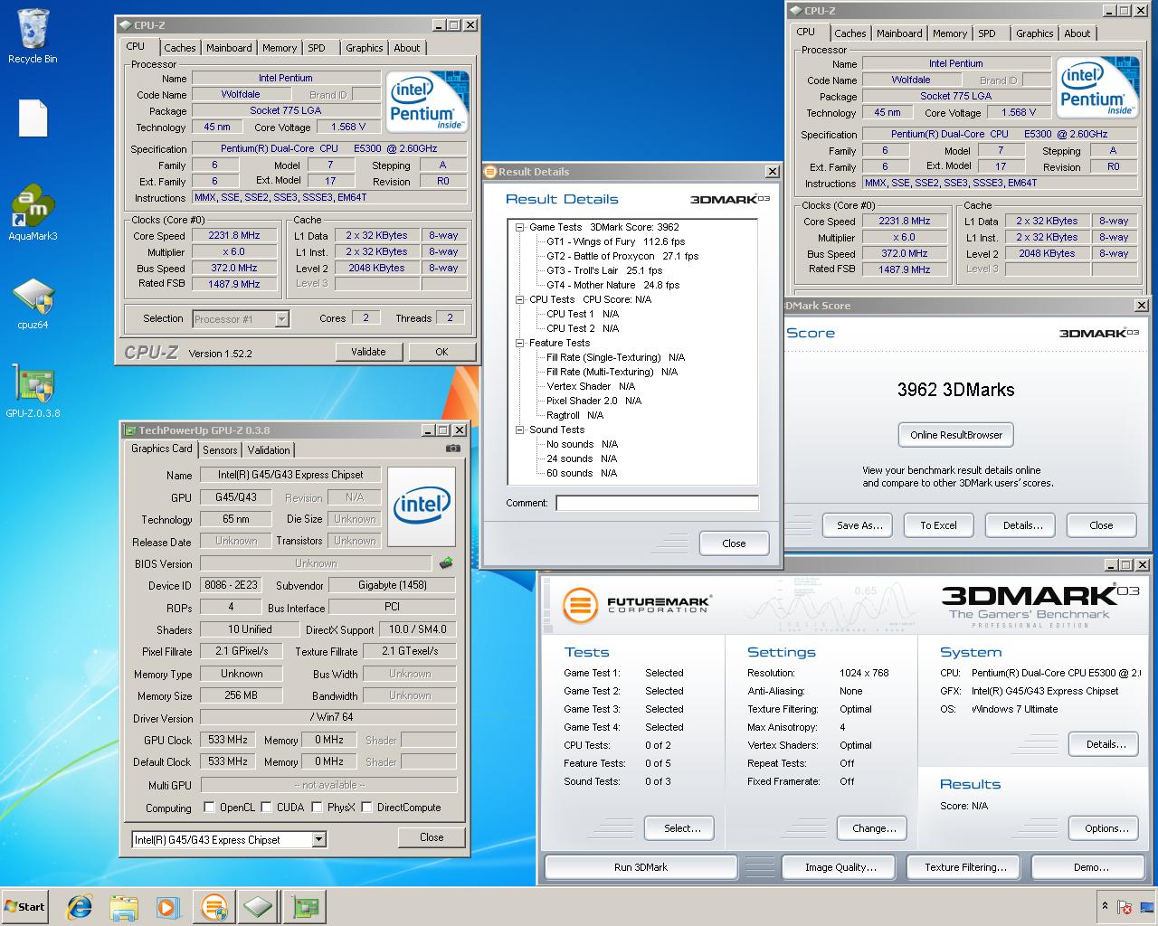1158x926 pixels.
Task: Click To Excel button
Action: tap(938, 525)
